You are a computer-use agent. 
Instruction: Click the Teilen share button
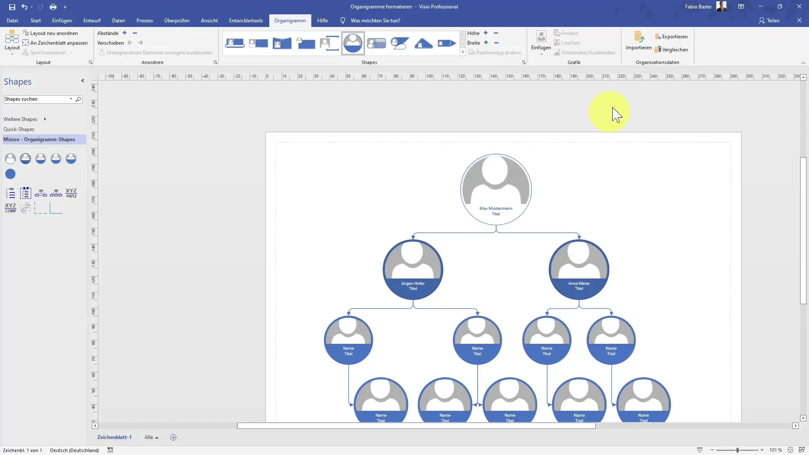769,20
